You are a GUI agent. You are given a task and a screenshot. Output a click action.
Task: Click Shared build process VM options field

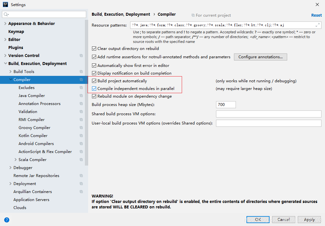[x=269, y=114]
